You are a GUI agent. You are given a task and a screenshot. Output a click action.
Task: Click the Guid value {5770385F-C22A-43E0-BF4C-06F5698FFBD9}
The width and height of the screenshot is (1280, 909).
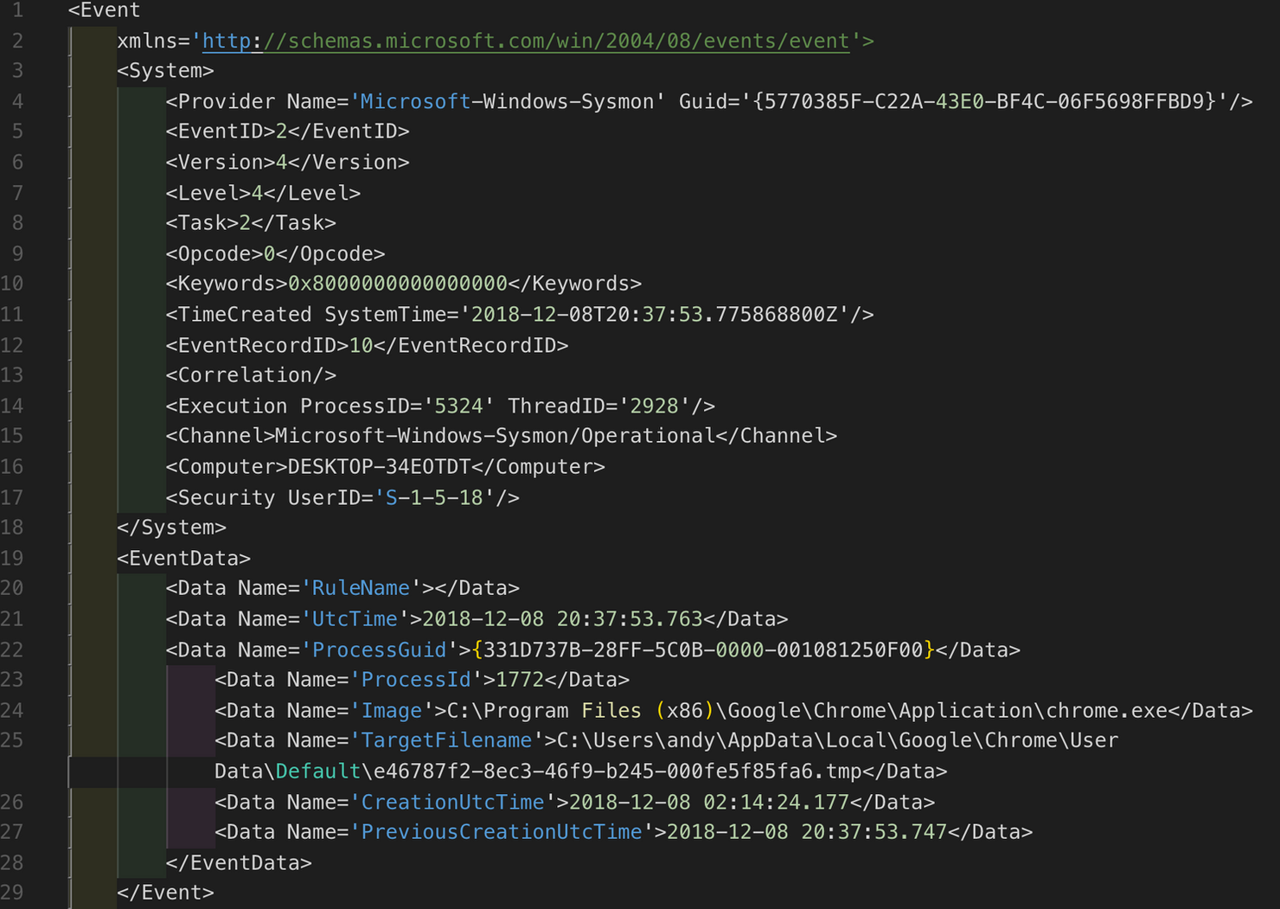984,101
